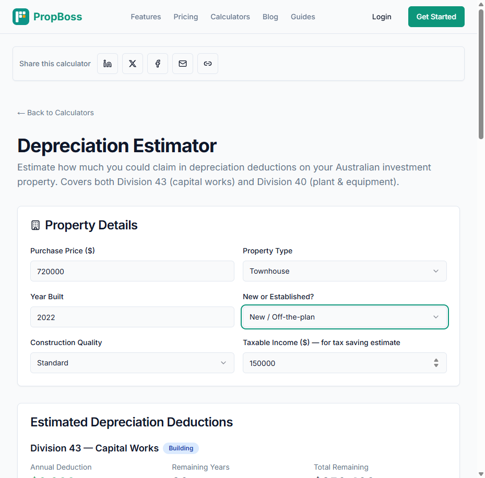Open the Construction Quality dropdown
The image size is (485, 478).
(132, 363)
